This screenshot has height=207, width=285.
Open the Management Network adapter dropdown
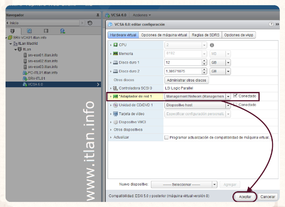pos(228,97)
